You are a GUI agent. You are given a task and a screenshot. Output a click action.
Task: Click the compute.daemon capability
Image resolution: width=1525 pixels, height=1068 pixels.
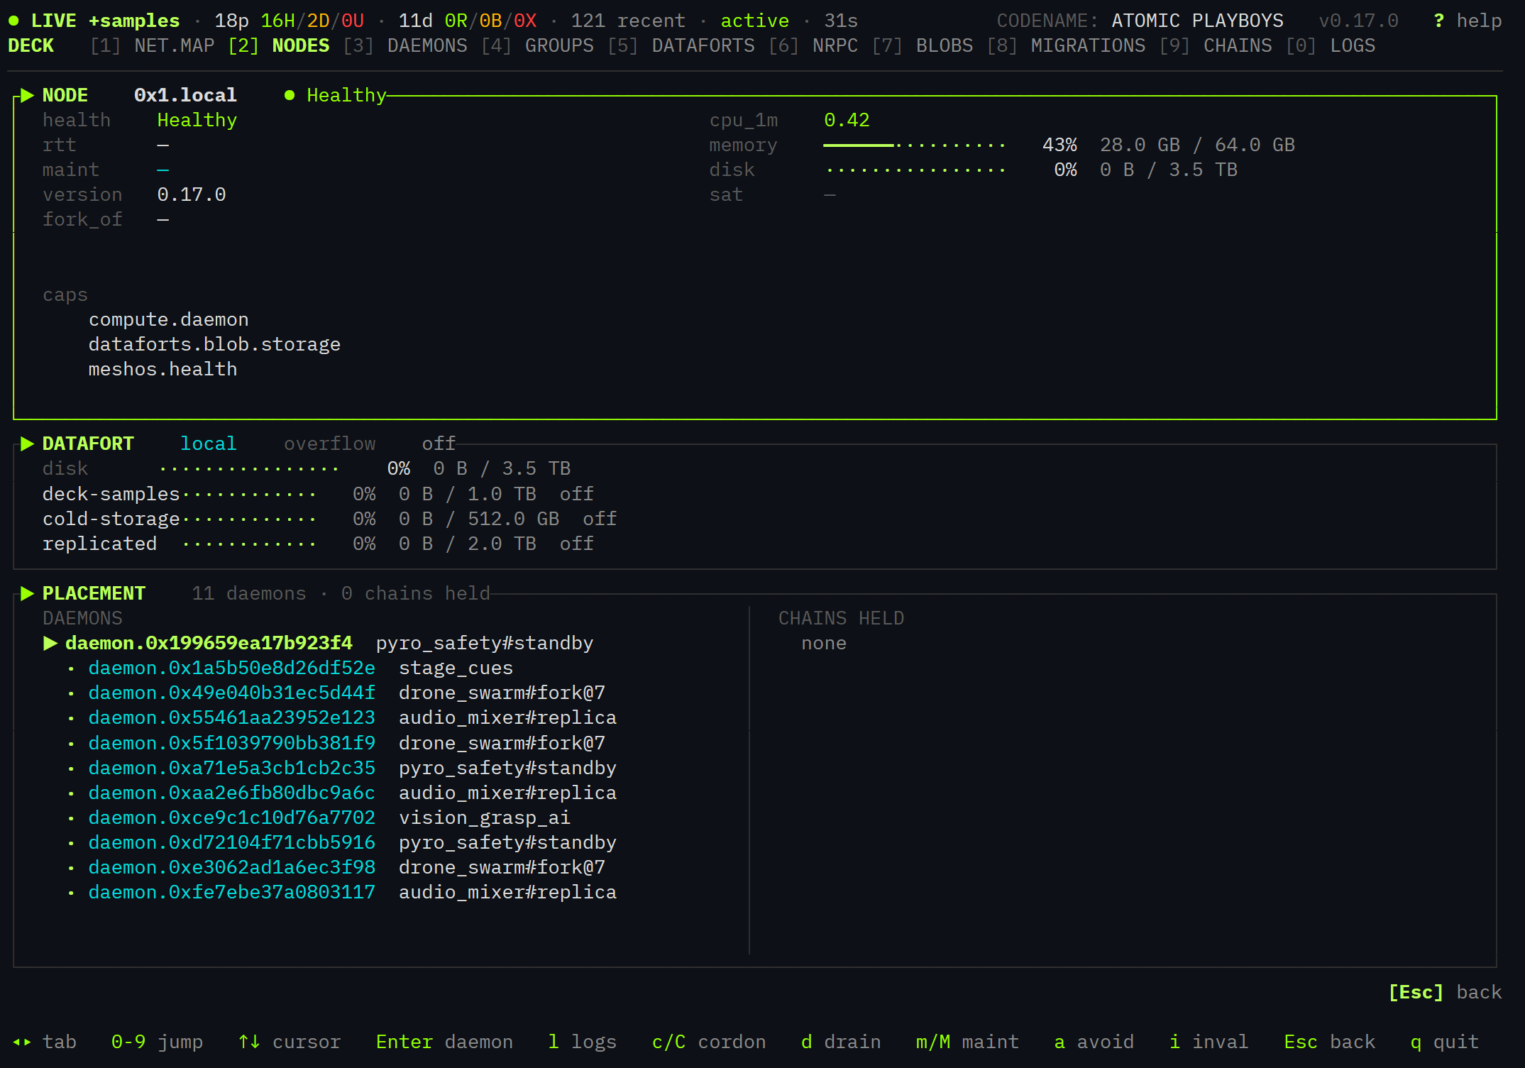click(x=168, y=319)
